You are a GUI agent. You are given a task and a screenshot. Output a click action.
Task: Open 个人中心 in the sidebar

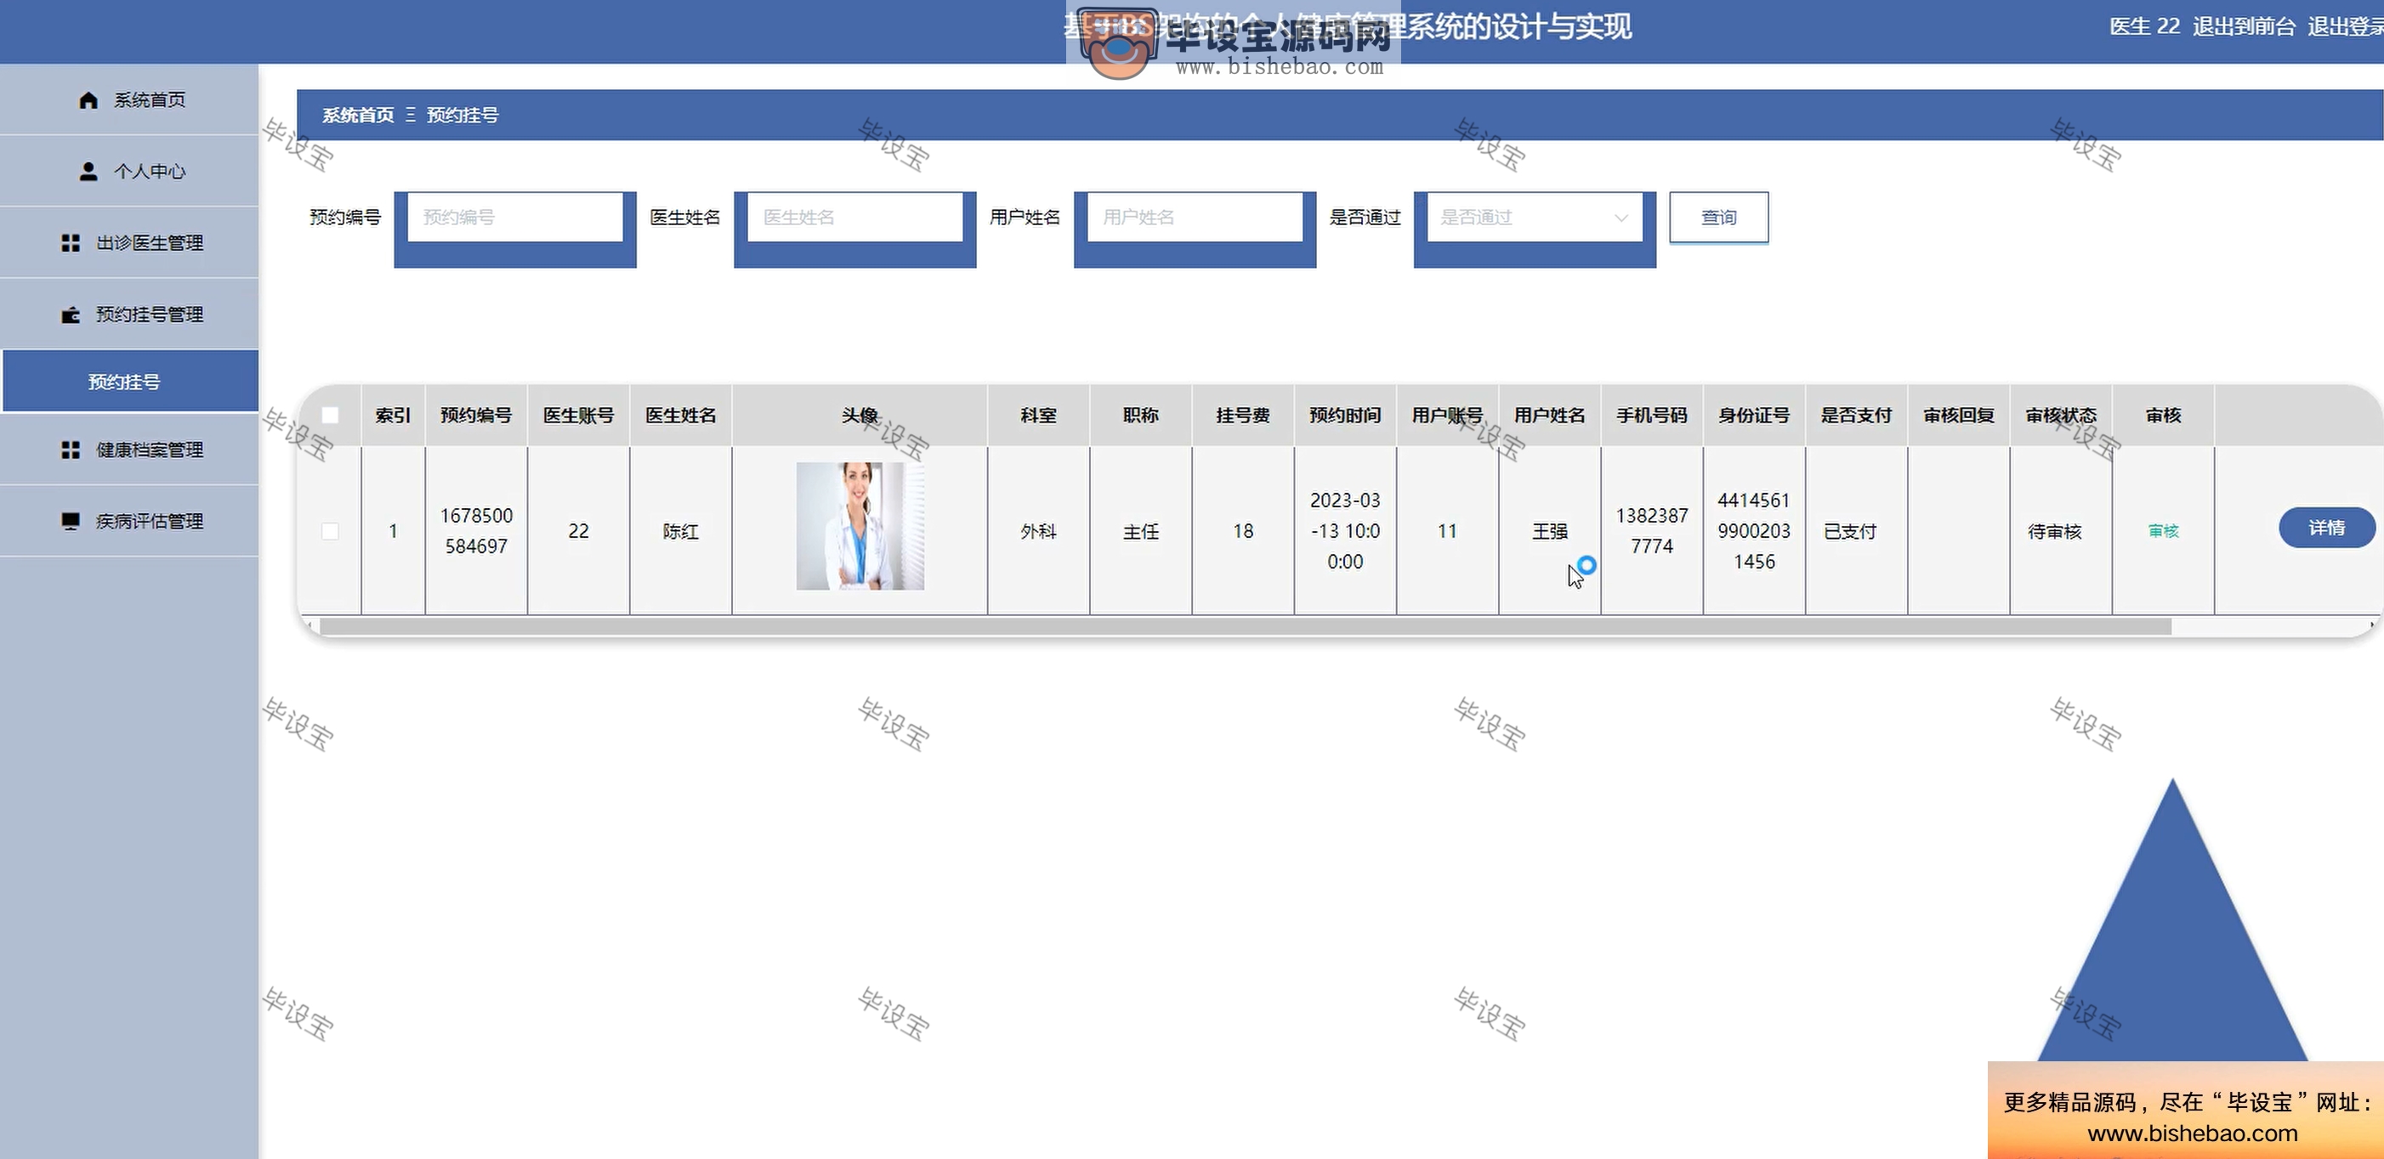(x=129, y=171)
